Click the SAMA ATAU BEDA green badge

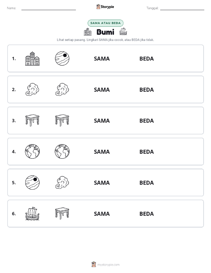pos(105,23)
